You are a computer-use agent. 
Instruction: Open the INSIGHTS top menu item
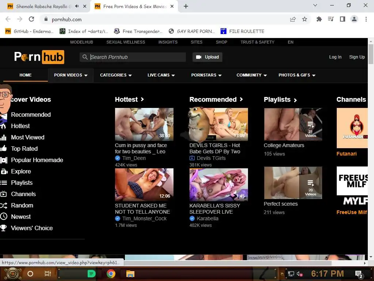click(168, 42)
